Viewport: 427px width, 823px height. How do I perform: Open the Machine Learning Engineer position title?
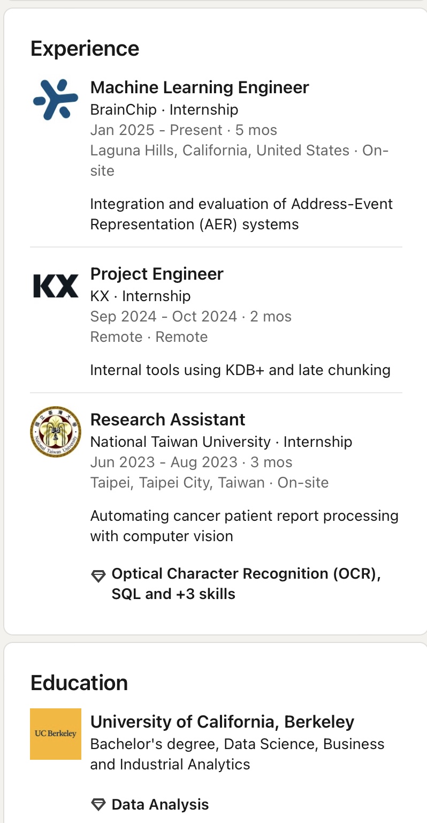tap(200, 87)
